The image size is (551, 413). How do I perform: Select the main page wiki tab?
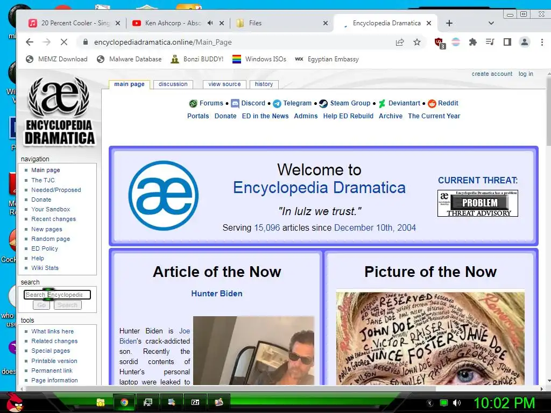click(129, 84)
